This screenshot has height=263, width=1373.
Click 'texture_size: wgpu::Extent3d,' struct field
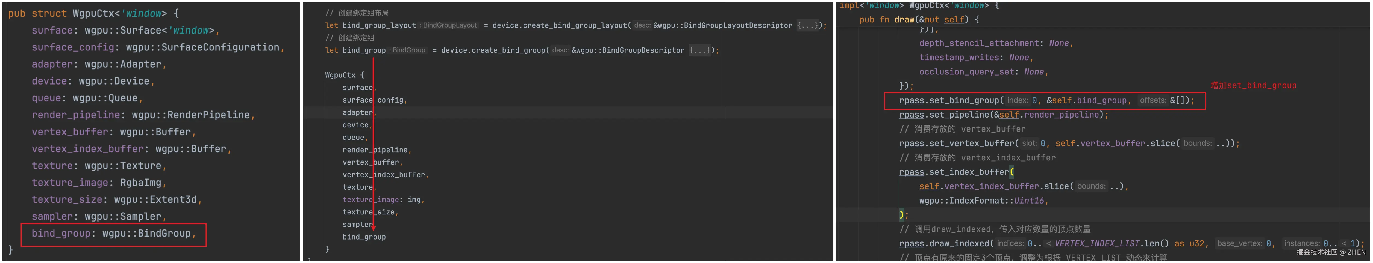pos(117,200)
